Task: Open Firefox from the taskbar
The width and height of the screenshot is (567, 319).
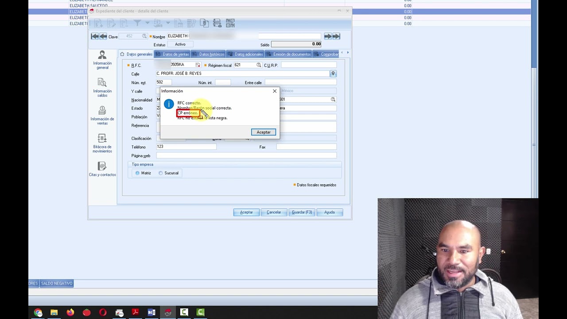Action: pyautogui.click(x=70, y=313)
